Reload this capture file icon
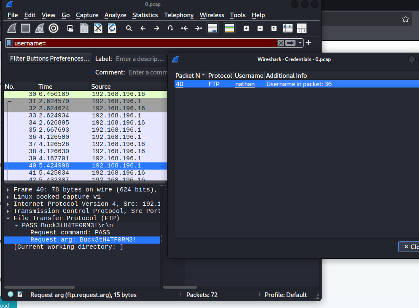The height and width of the screenshot is (308, 419). coord(112,28)
